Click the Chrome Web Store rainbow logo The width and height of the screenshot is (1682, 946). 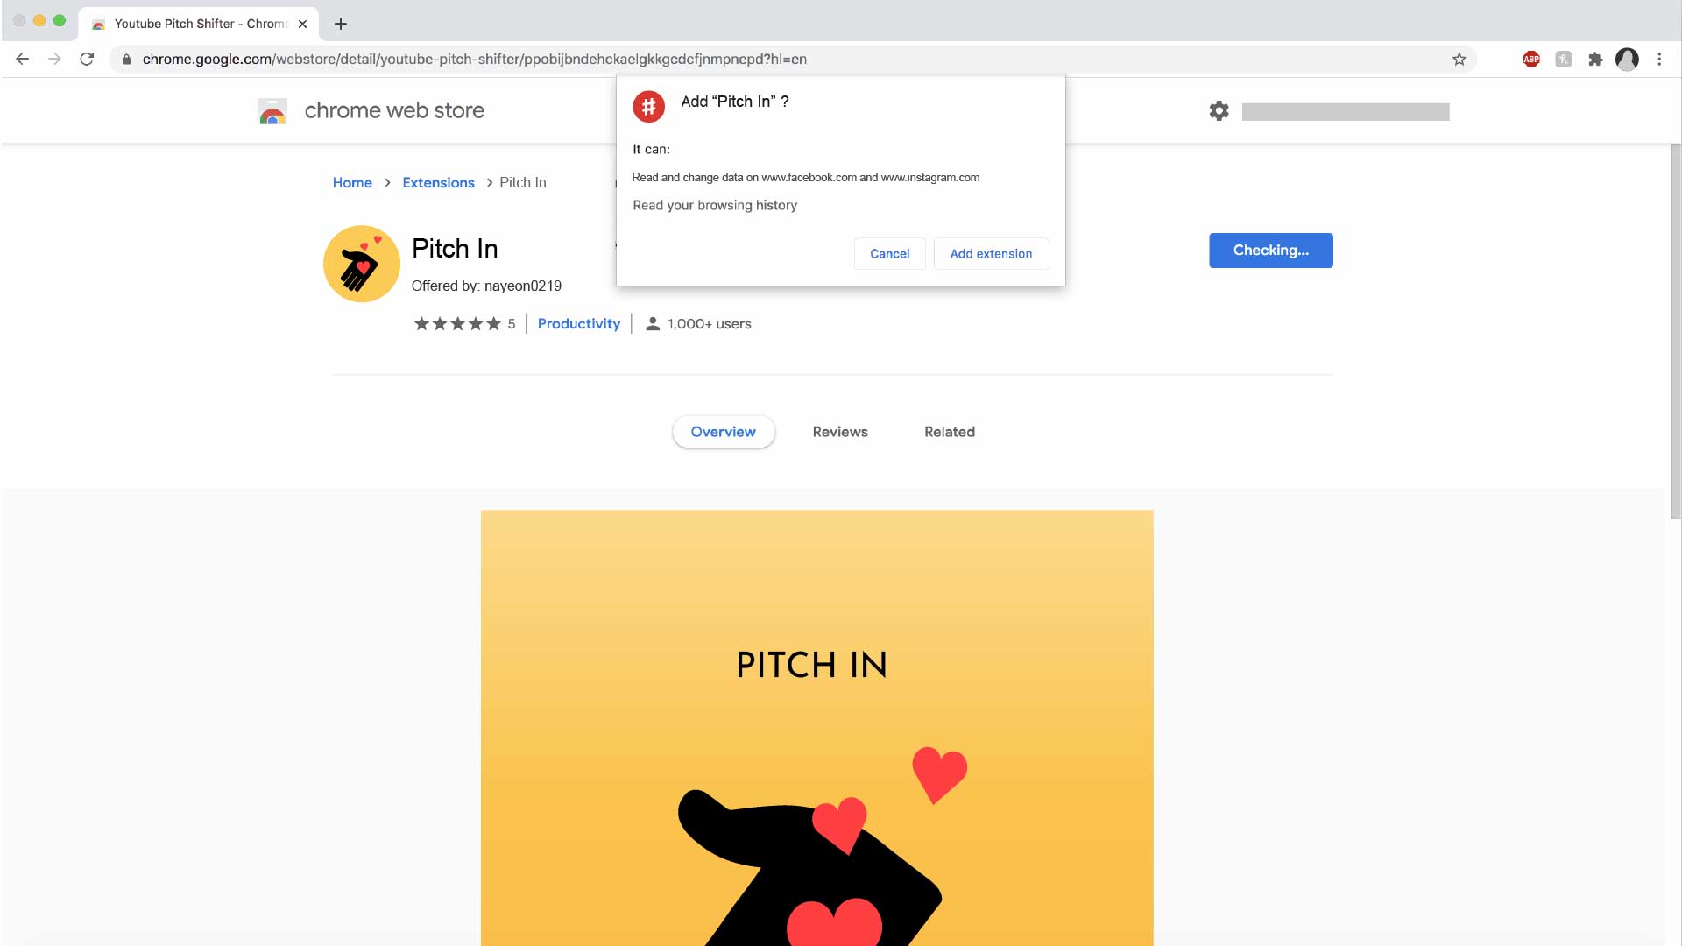click(272, 110)
